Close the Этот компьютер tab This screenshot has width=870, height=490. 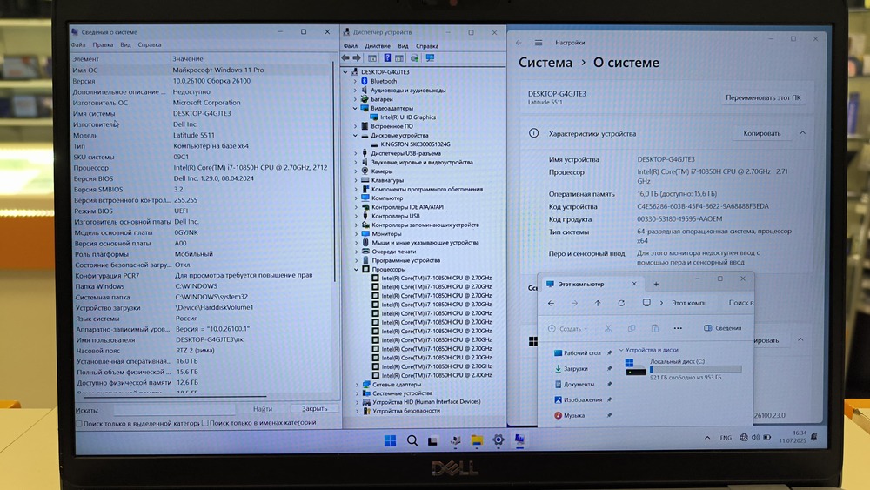pos(634,284)
